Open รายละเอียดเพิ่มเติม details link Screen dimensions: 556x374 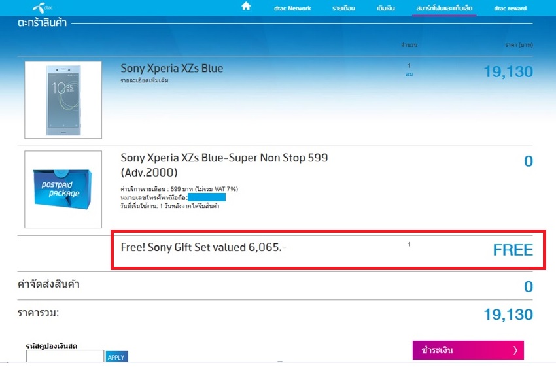pyautogui.click(x=145, y=80)
